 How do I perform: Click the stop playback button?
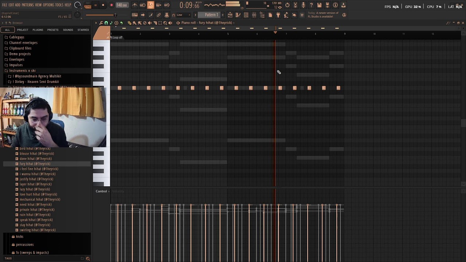point(103,5)
